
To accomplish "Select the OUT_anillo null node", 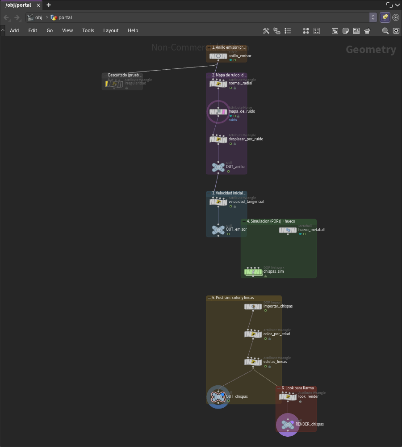I will point(218,167).
